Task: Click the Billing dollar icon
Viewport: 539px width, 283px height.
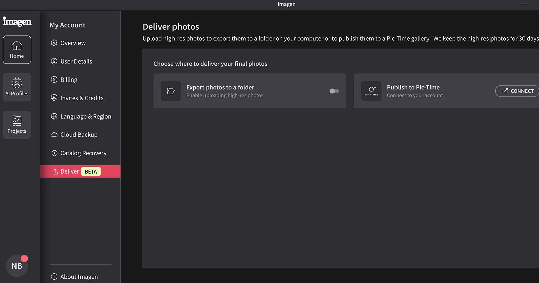Action: point(54,80)
